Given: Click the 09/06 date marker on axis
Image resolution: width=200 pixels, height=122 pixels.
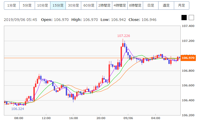Looking at the screenshot, I should [x=128, y=118].
